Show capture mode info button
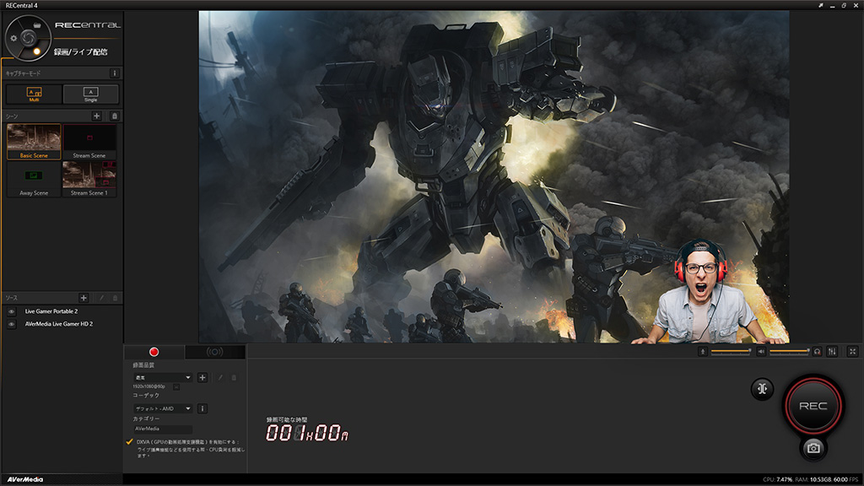Viewport: 864px width, 486px height. (x=115, y=73)
